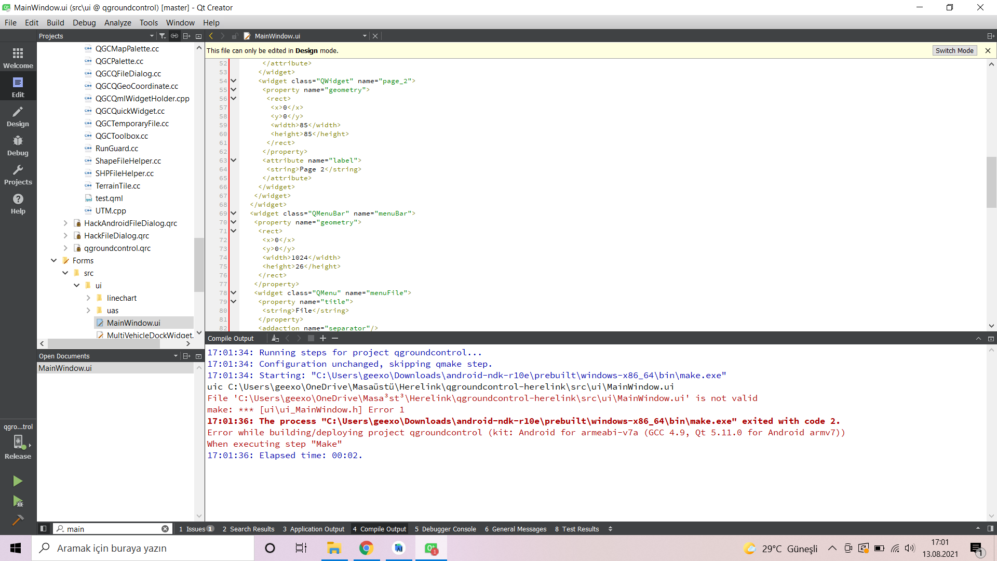Toggle the right sidebar visibility
The height and width of the screenshot is (561, 997).
(990, 529)
